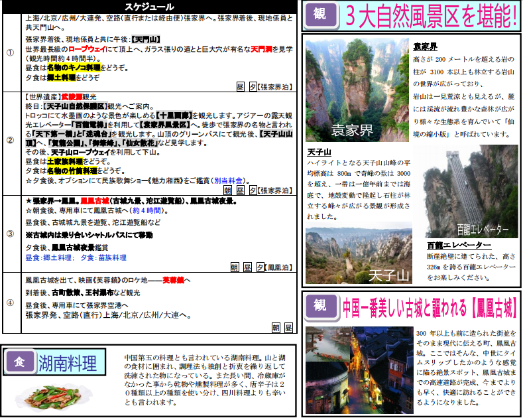Click the boxed 昼 meal mark in day ④ row
The width and height of the screenshot is (523, 420).
point(288,328)
